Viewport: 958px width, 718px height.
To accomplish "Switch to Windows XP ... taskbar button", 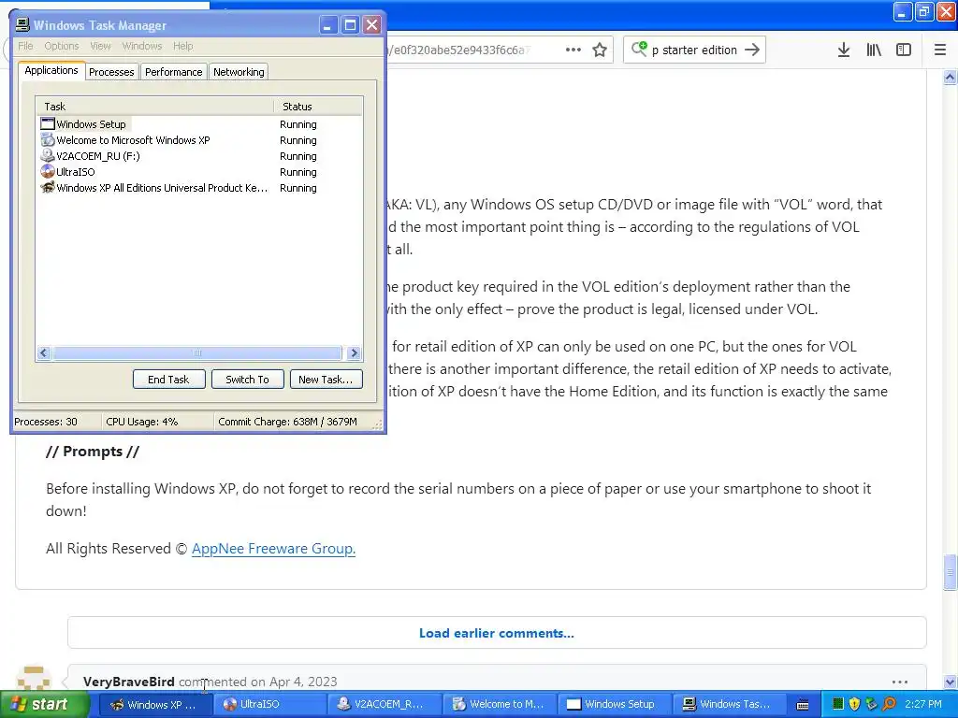I will pyautogui.click(x=155, y=705).
